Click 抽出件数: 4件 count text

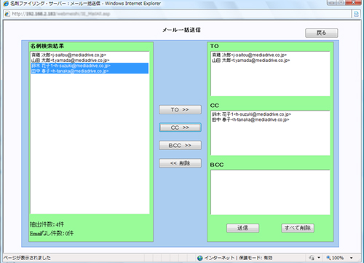47,224
